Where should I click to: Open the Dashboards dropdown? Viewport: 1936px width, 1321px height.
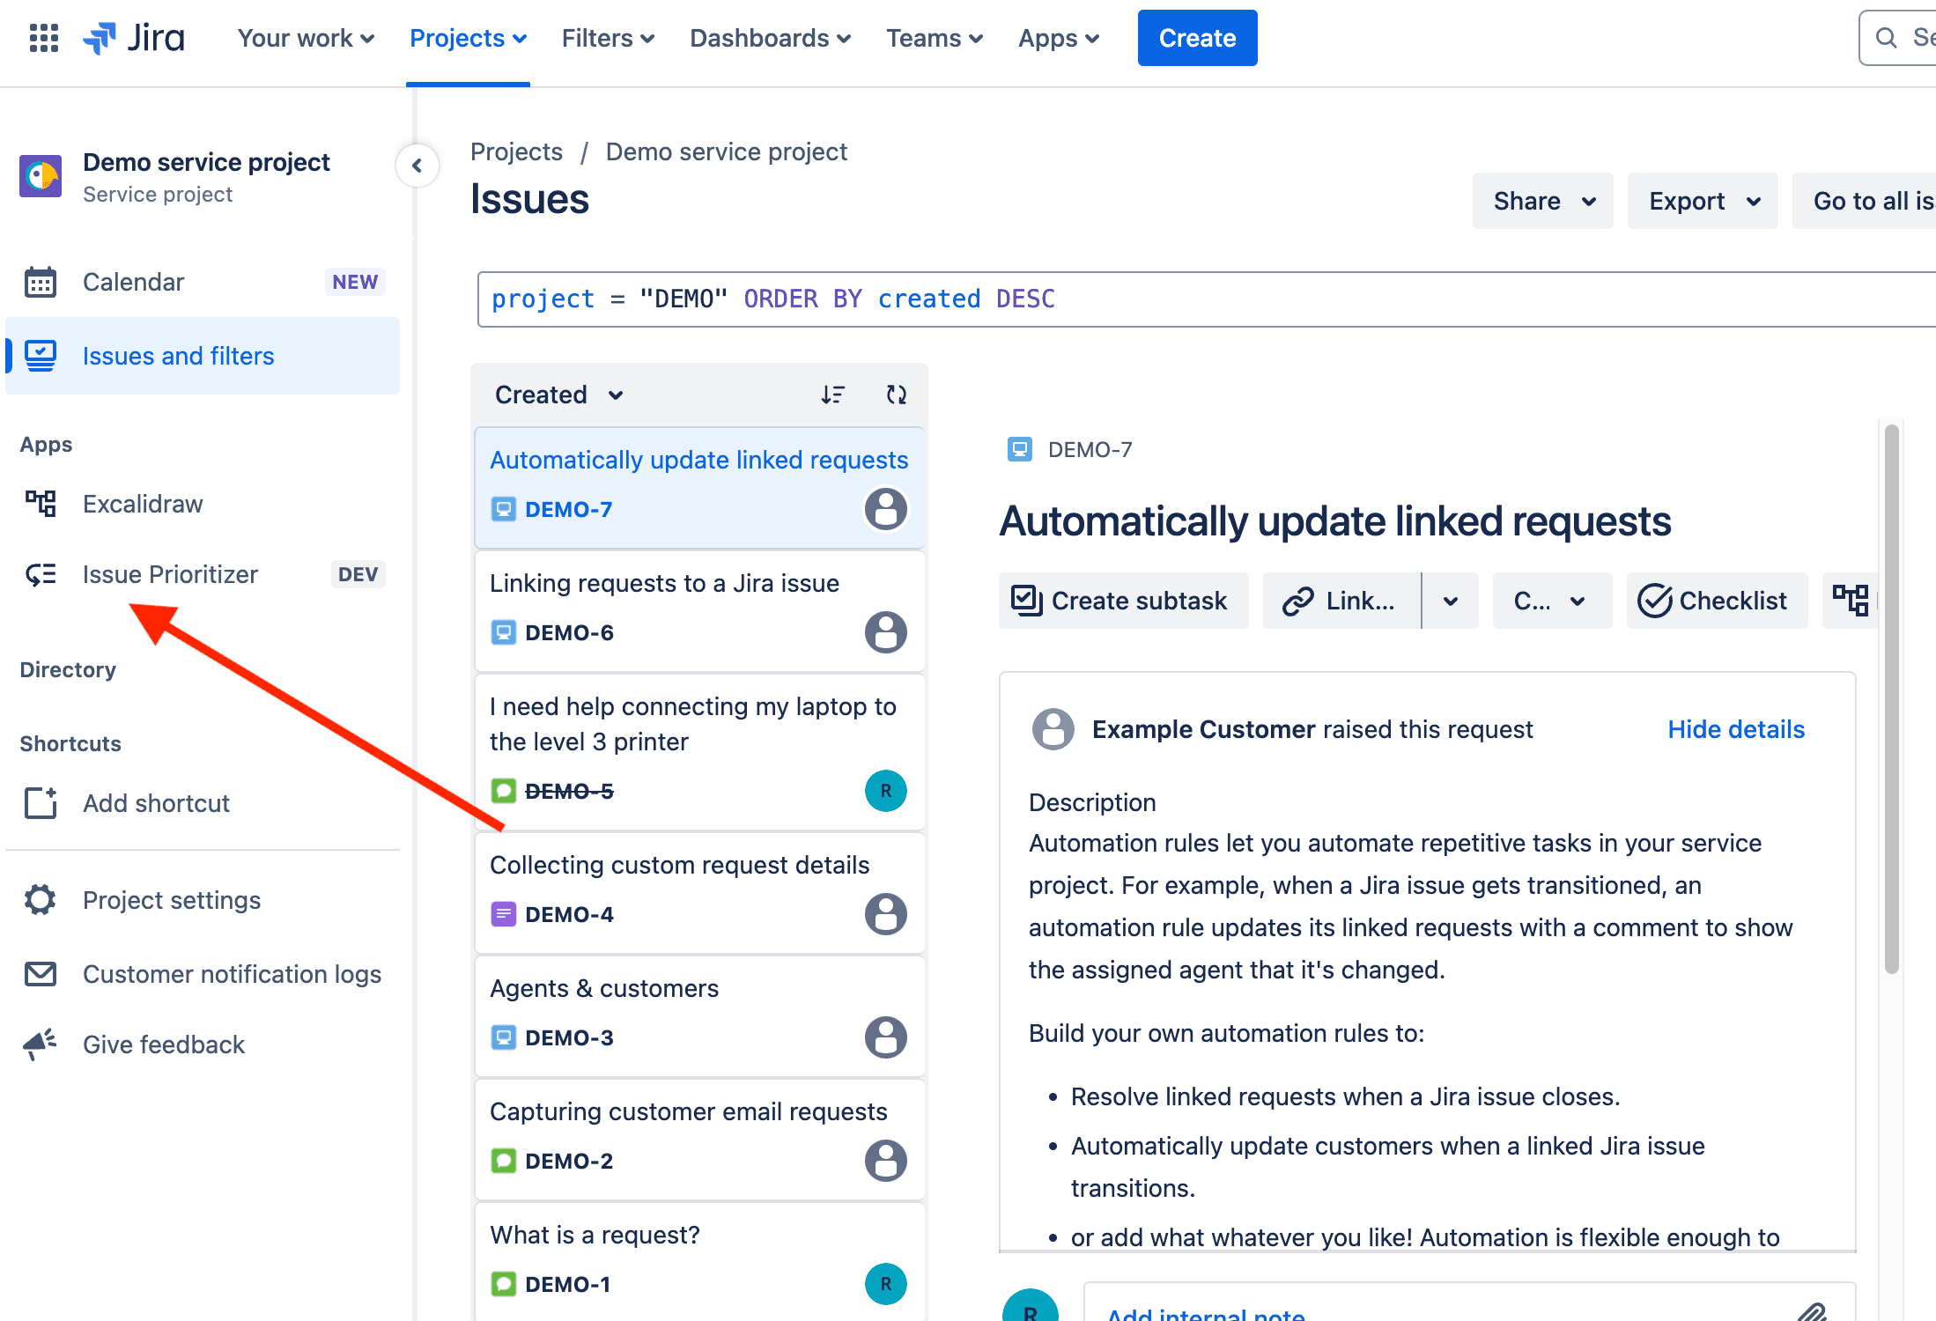pos(770,38)
